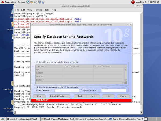Image resolution: width=161 pixels, height=121 pixels.
Task: Click the red update alert icon
Action: [133, 2]
